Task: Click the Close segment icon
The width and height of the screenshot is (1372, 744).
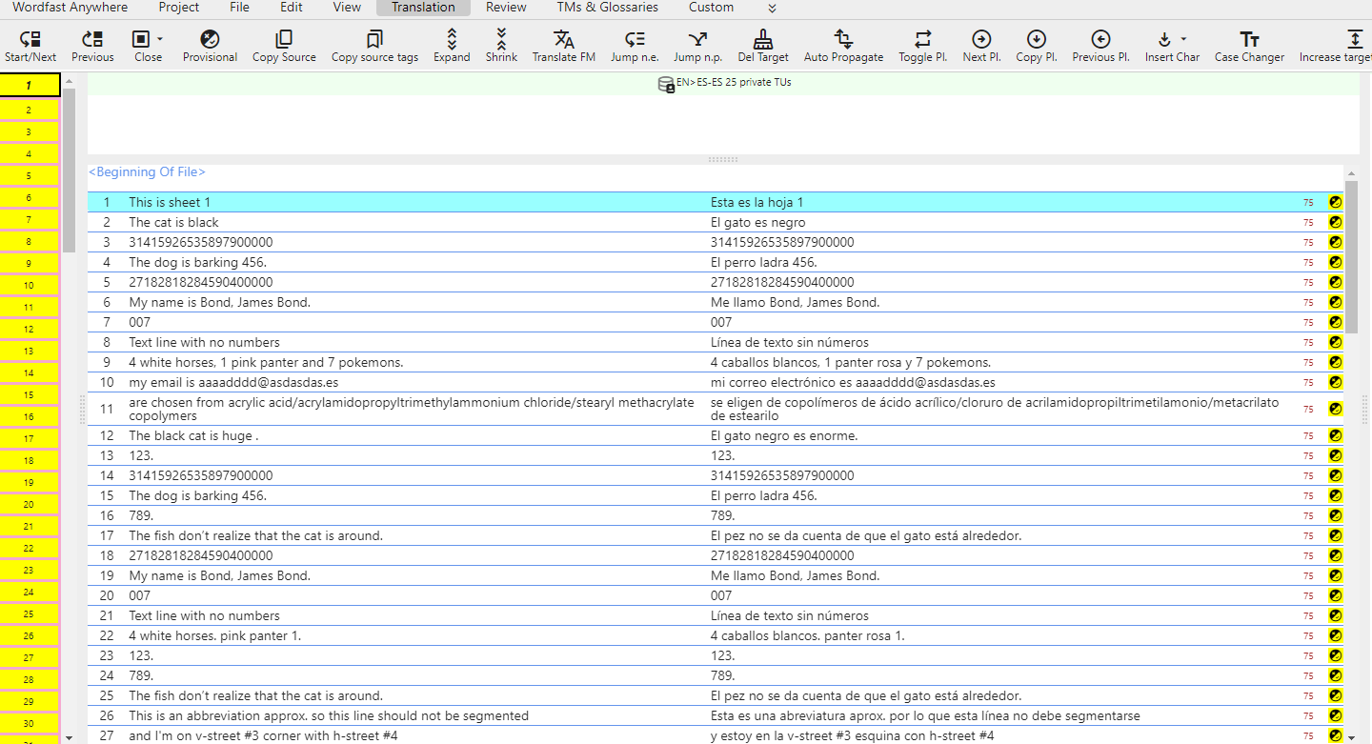Action: point(141,39)
